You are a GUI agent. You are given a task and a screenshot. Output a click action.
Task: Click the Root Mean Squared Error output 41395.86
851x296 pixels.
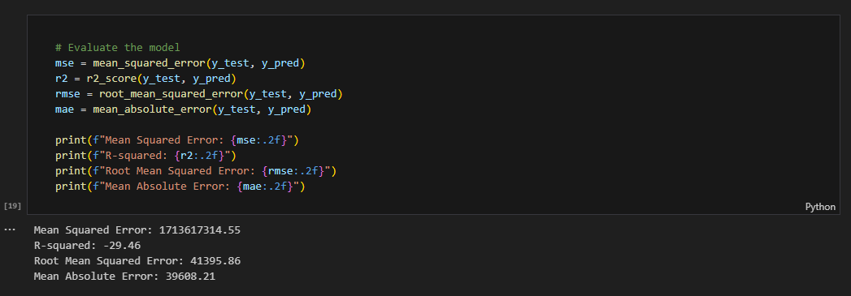tap(215, 261)
